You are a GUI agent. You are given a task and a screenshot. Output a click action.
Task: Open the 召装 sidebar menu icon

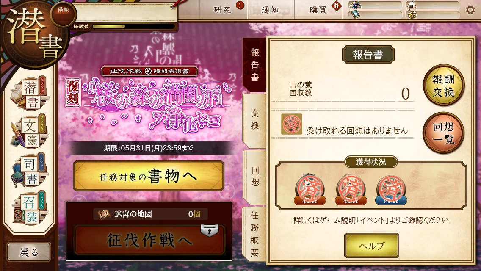coord(30,208)
